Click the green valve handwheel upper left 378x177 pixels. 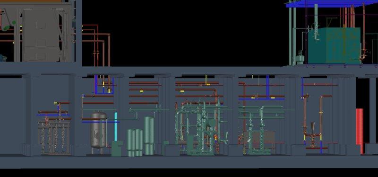coord(14,23)
